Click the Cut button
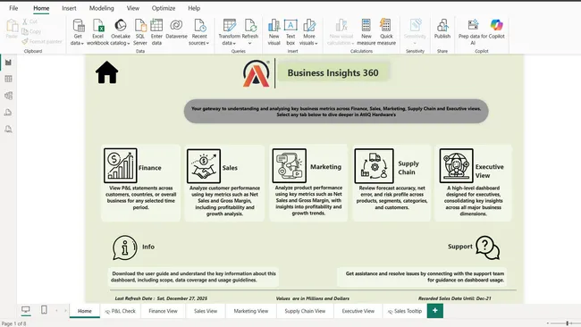581x327 pixels. (x=30, y=21)
